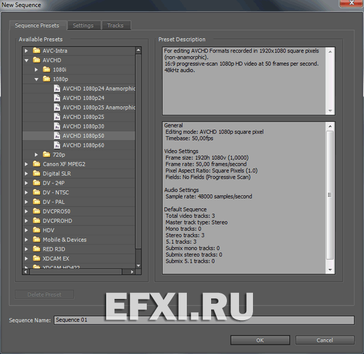Screen dimensions: 364x354
Task: Click preset description scroll up arrow
Action: click(x=330, y=51)
